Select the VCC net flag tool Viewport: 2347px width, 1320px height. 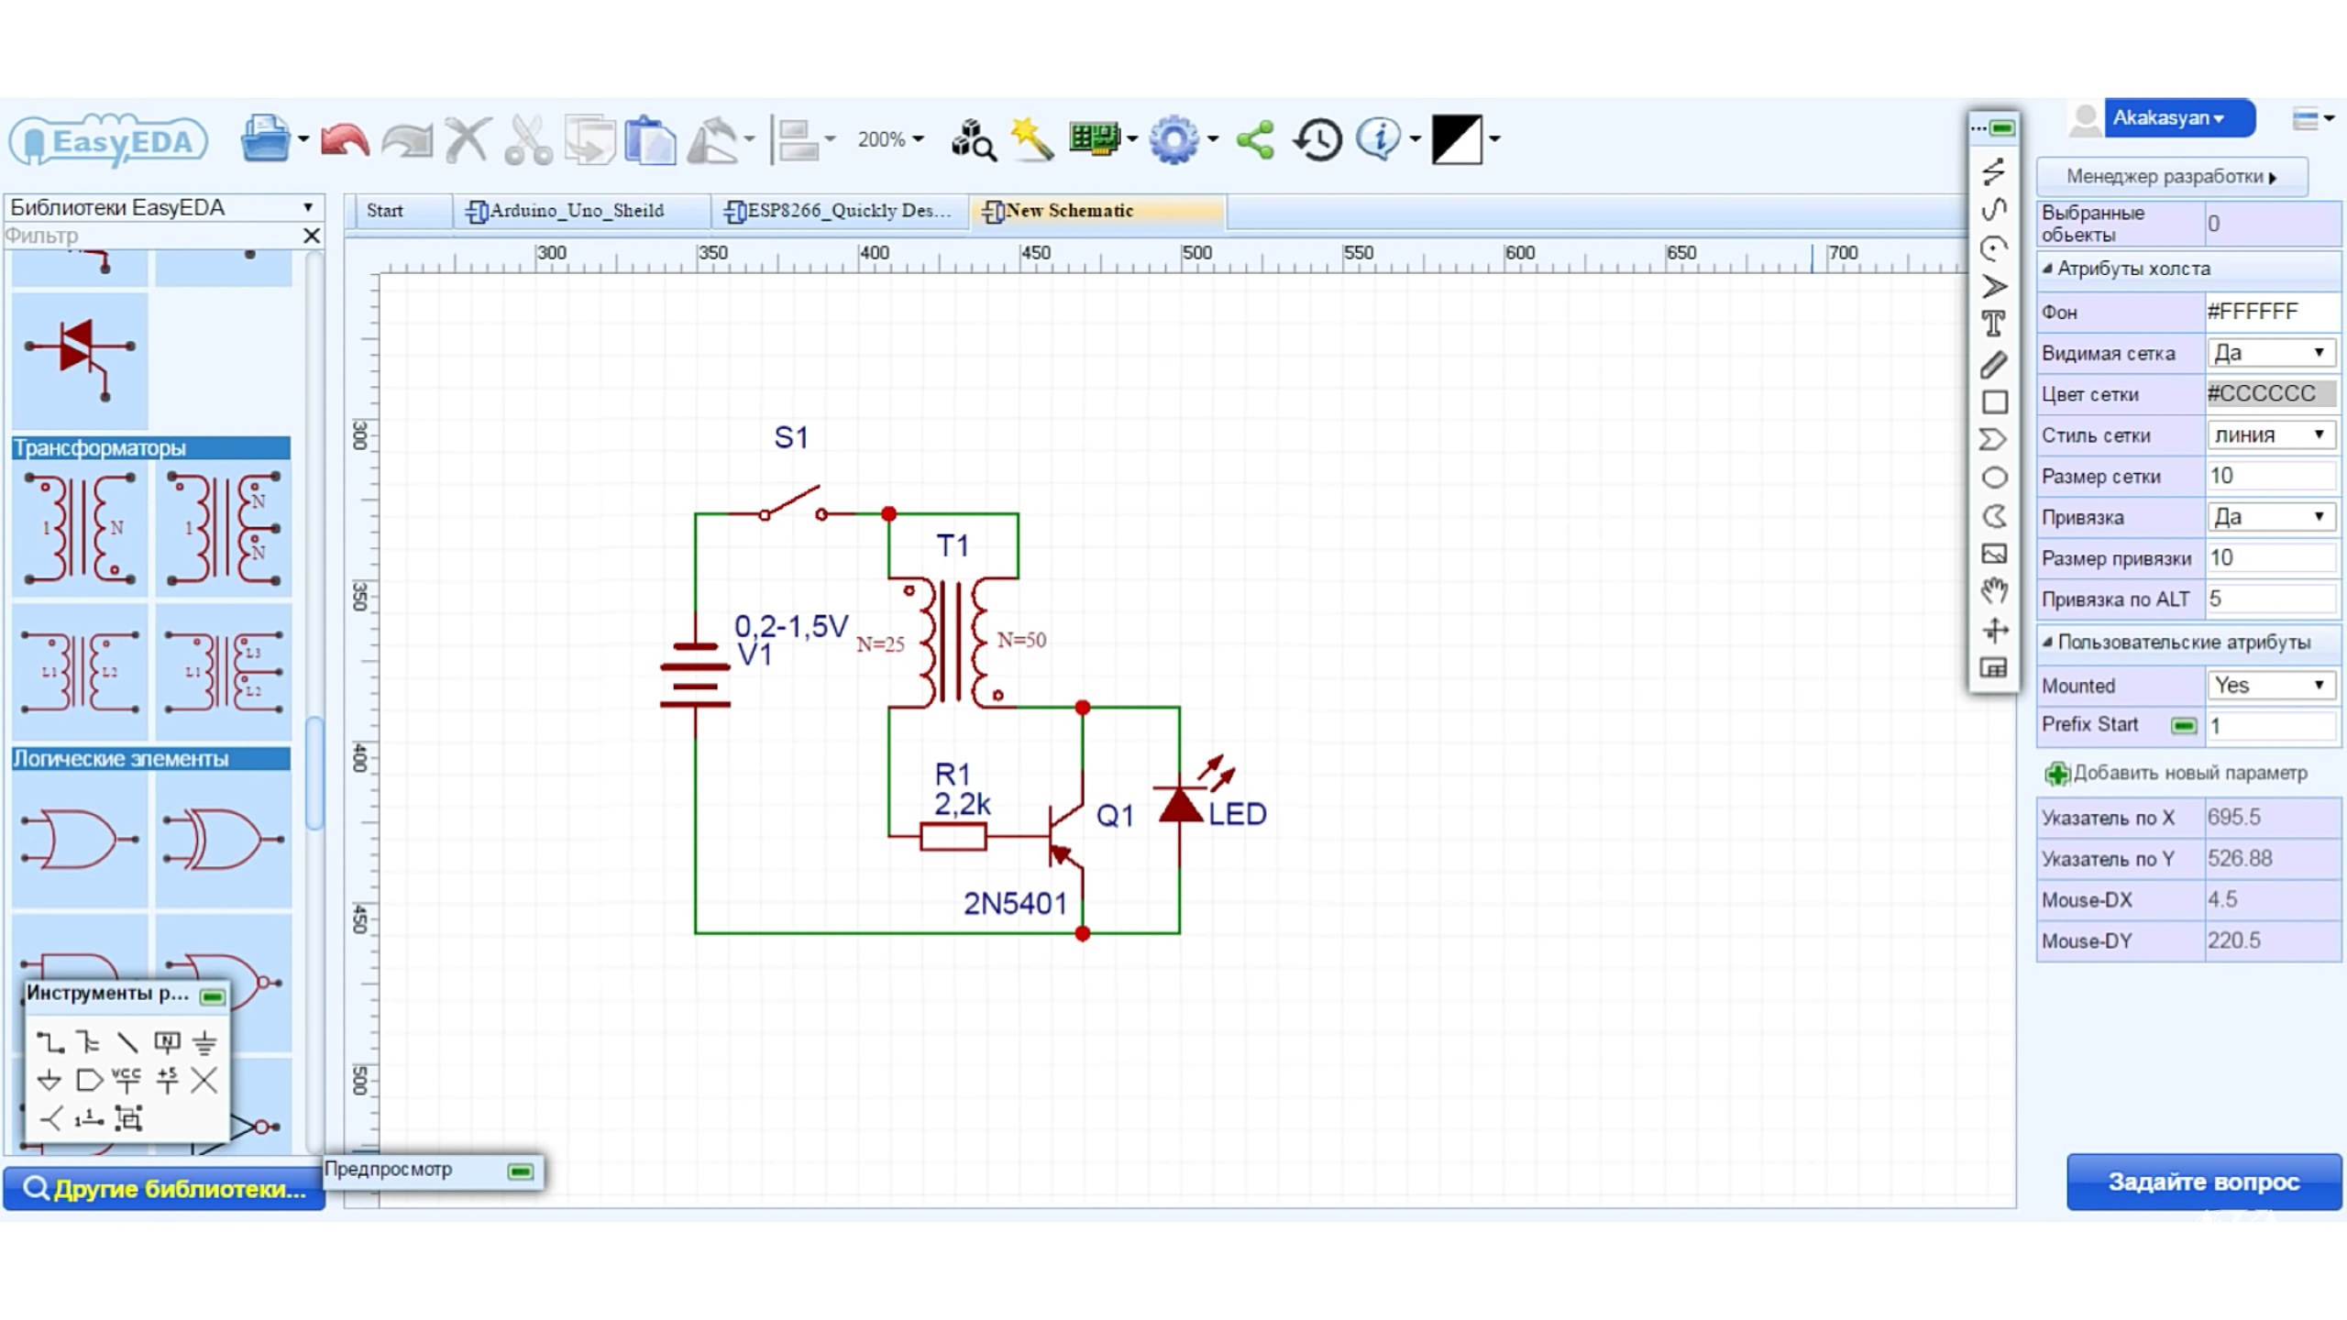click(x=127, y=1080)
